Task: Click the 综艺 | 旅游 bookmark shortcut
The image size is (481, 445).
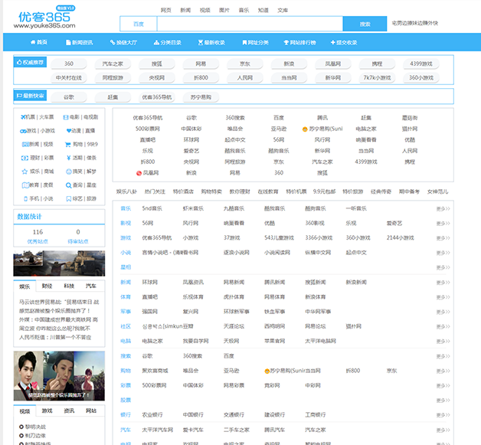Action: 81,198
